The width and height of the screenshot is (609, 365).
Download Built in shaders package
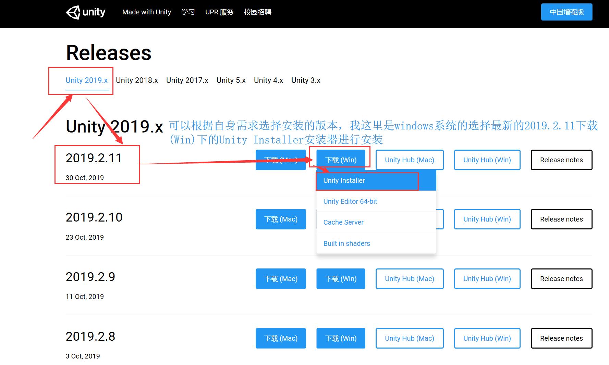click(x=346, y=243)
